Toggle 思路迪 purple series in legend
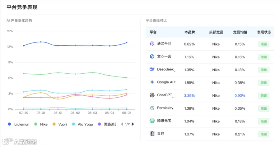 coord(107,124)
